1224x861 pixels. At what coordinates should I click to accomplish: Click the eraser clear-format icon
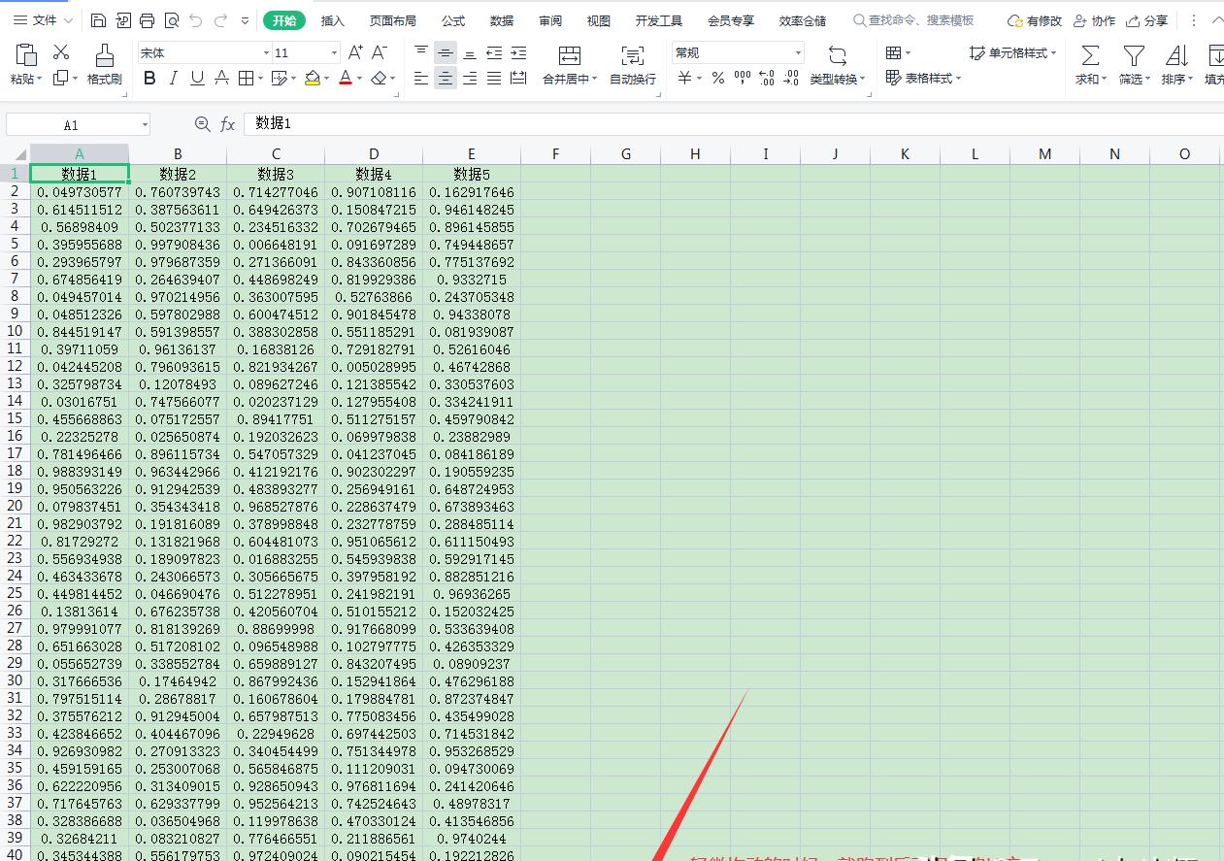pyautogui.click(x=380, y=78)
